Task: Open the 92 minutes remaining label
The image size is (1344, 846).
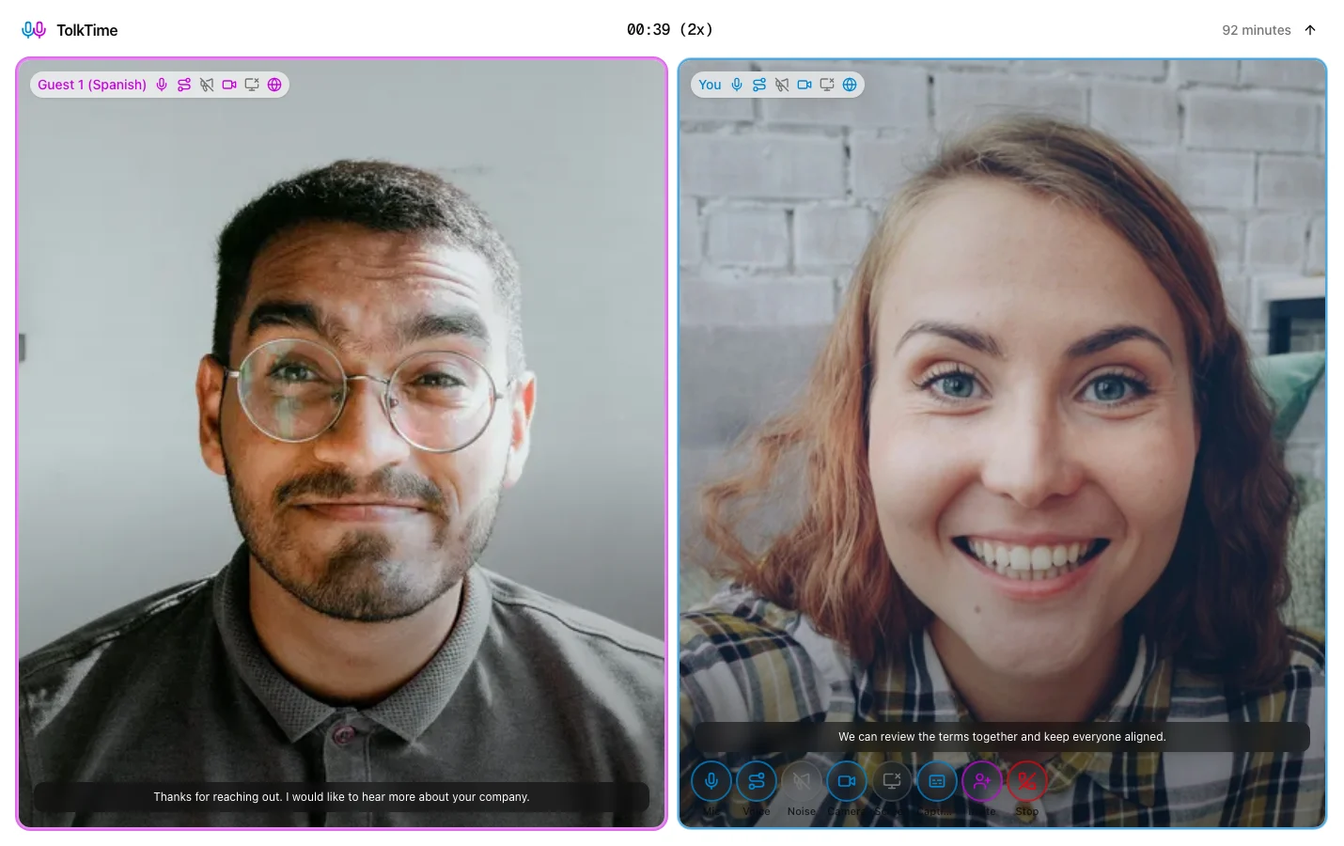Action: click(1257, 30)
